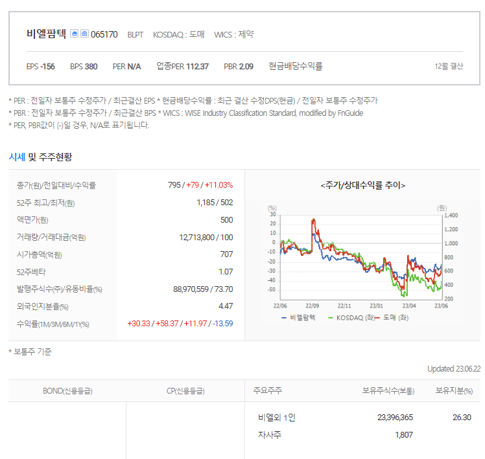
Task: Click the 23/01 x-axis label on chart
Action: point(376,306)
